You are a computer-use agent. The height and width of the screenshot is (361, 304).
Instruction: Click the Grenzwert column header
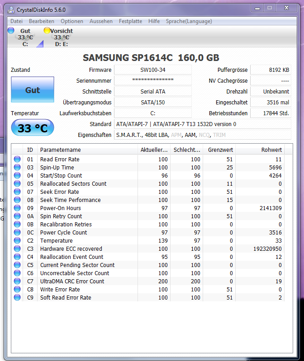point(219,150)
